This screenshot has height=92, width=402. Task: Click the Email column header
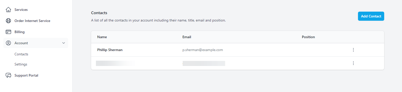[x=187, y=37]
